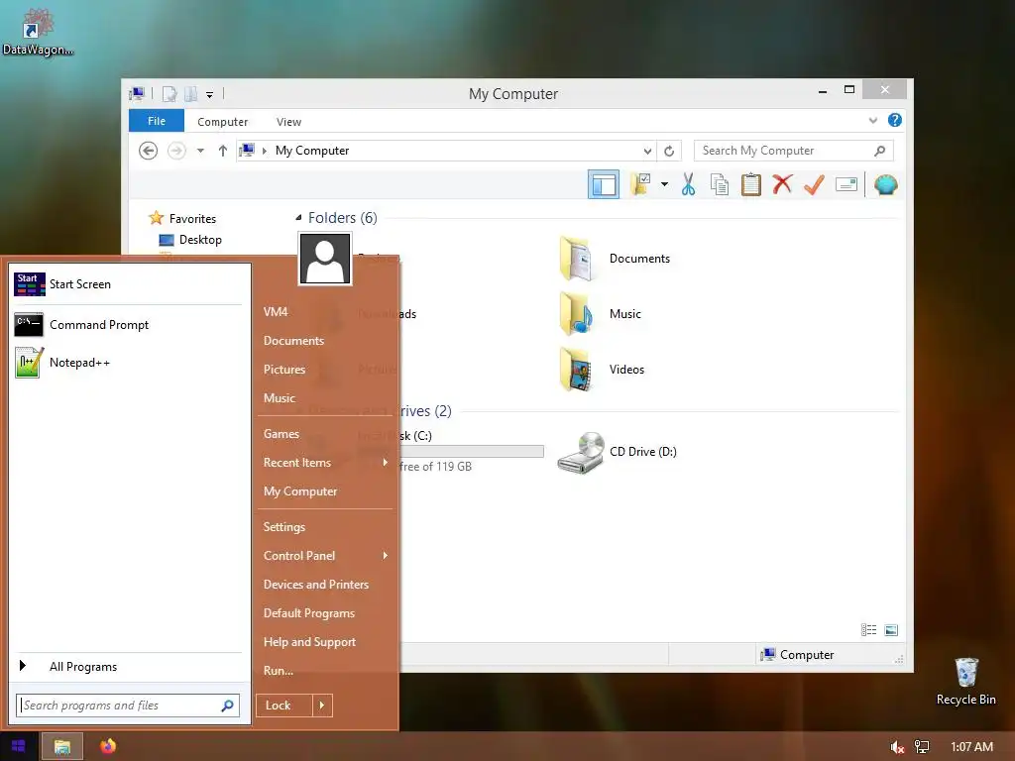Launch Notepad++ from the start menu
The image size is (1015, 761).
pyautogui.click(x=129, y=363)
